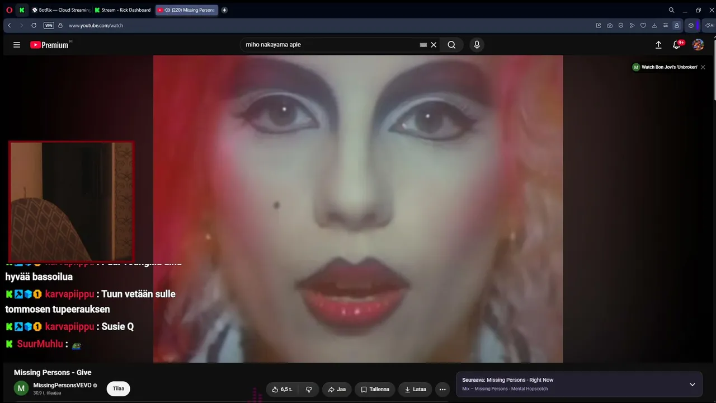Like the video showing 6,5 t.
Screen dimensions: 716x403
[282, 390]
